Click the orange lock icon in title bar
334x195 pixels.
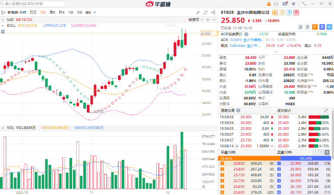[x=269, y=4]
